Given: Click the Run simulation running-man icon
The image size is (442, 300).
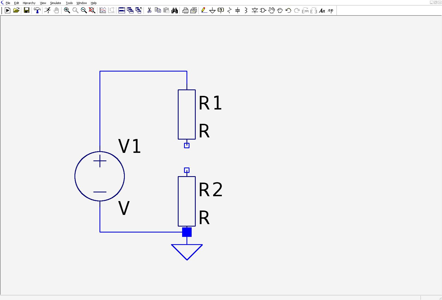Looking at the screenshot, I should pos(48,11).
